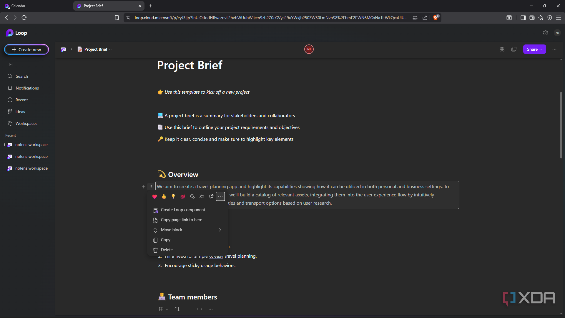Open Brave Shields icon
The height and width of the screenshot is (318, 565).
[436, 17]
